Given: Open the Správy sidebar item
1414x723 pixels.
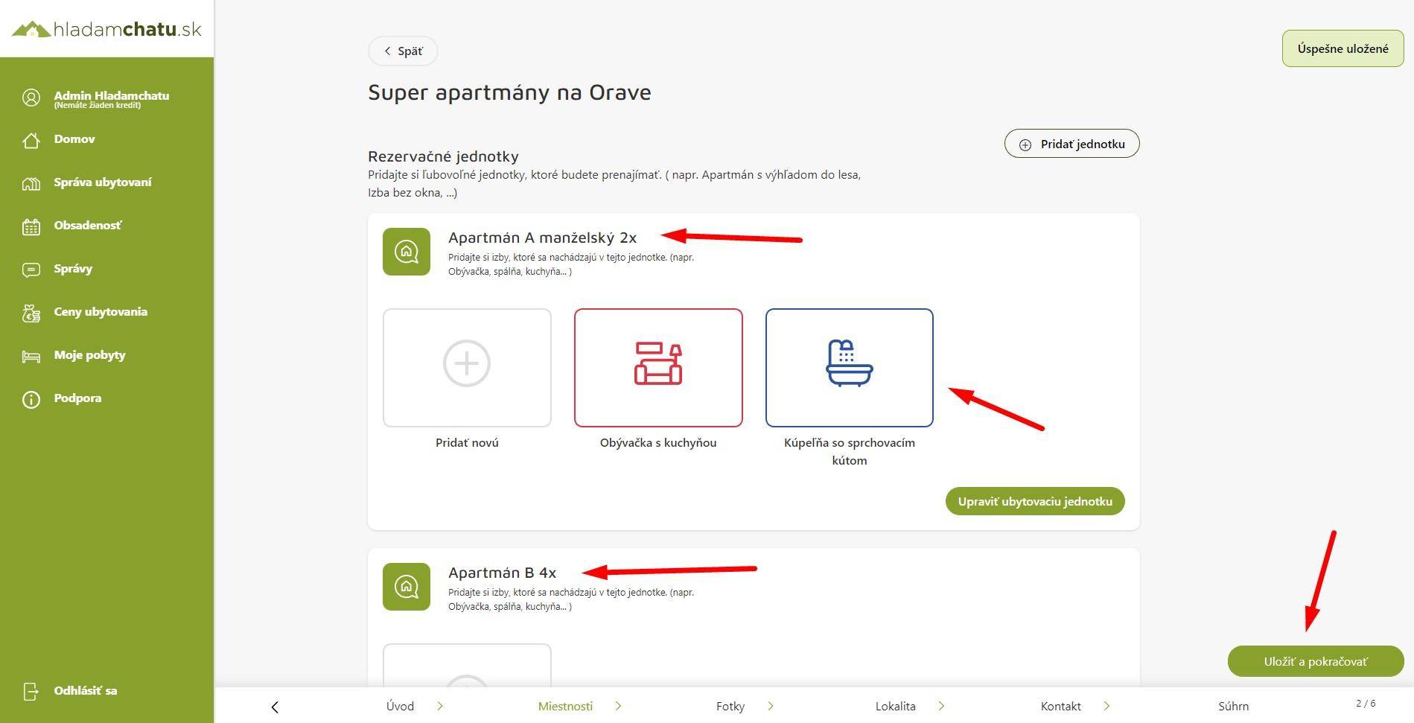Looking at the screenshot, I should (x=73, y=269).
